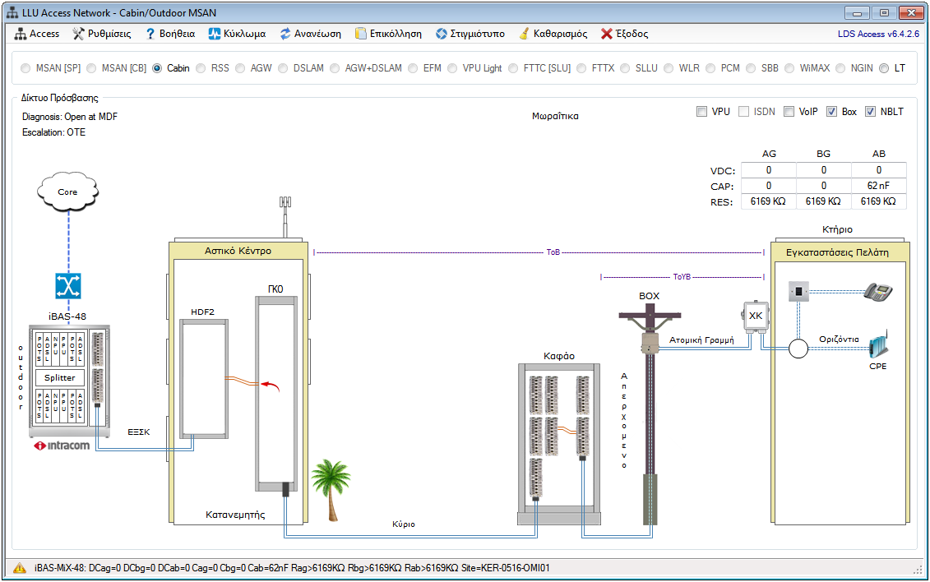Click the XK junction box icon
Viewport: 930px width, 582px height.
point(755,316)
